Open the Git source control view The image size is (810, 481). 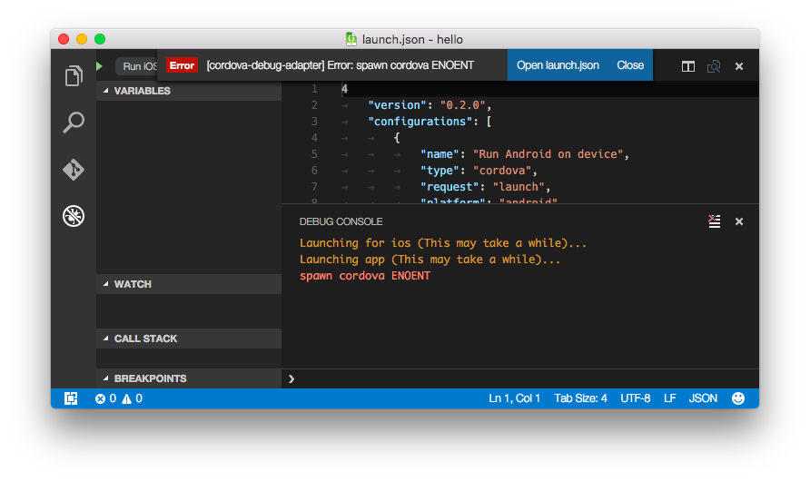74,170
